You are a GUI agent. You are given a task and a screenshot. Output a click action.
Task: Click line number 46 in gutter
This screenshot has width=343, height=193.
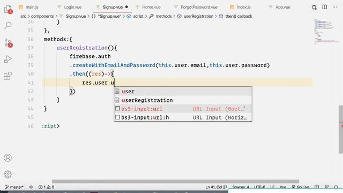pyautogui.click(x=31, y=126)
